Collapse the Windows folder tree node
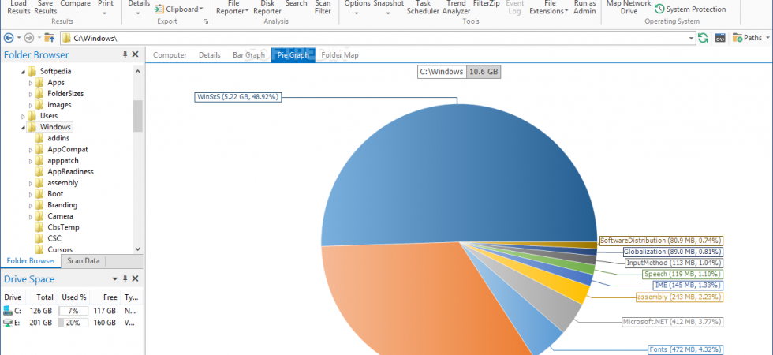 [x=23, y=127]
